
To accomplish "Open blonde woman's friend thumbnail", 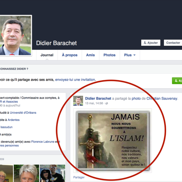I will 26,173.
